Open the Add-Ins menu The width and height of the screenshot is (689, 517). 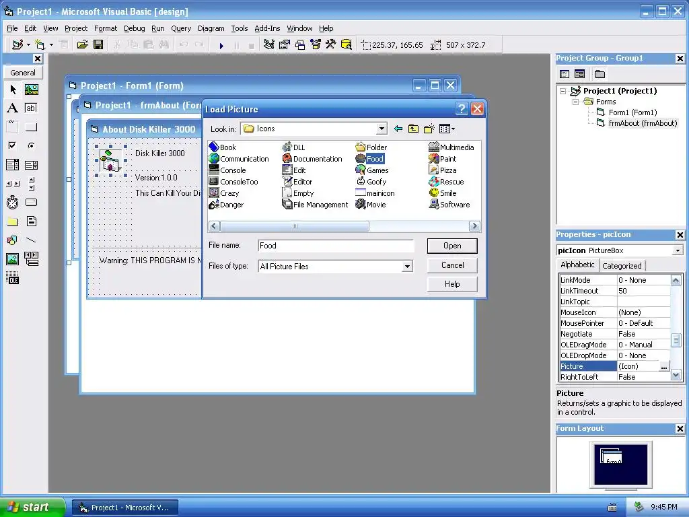[x=267, y=28]
